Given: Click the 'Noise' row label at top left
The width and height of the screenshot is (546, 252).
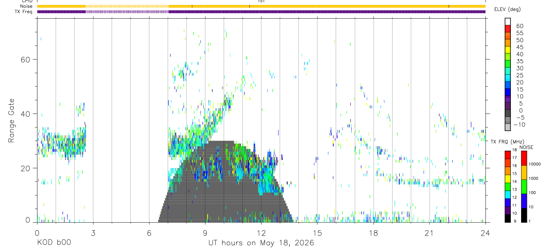Looking at the screenshot, I should tap(27, 6).
